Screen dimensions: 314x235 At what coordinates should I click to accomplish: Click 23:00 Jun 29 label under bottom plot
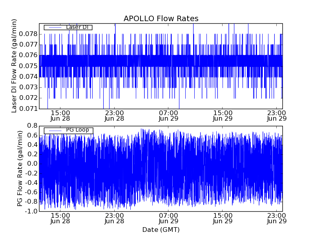point(277,219)
